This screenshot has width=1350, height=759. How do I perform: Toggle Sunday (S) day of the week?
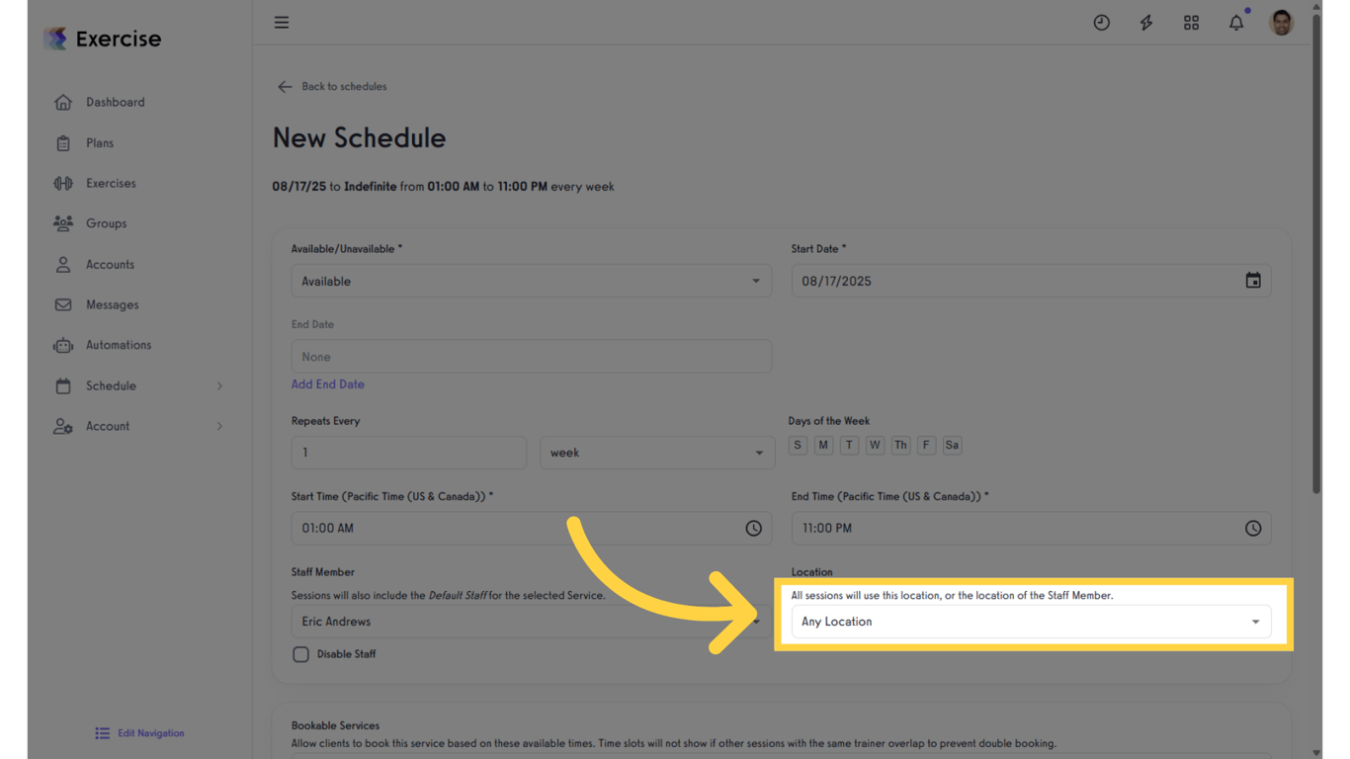pos(798,445)
